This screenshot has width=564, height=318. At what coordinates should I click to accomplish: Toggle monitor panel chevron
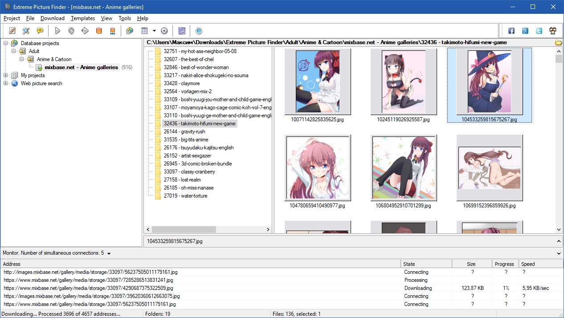pos(559,253)
